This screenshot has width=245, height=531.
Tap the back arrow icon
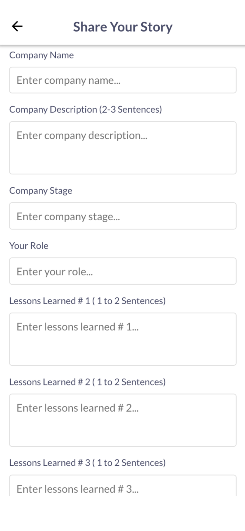(x=17, y=26)
